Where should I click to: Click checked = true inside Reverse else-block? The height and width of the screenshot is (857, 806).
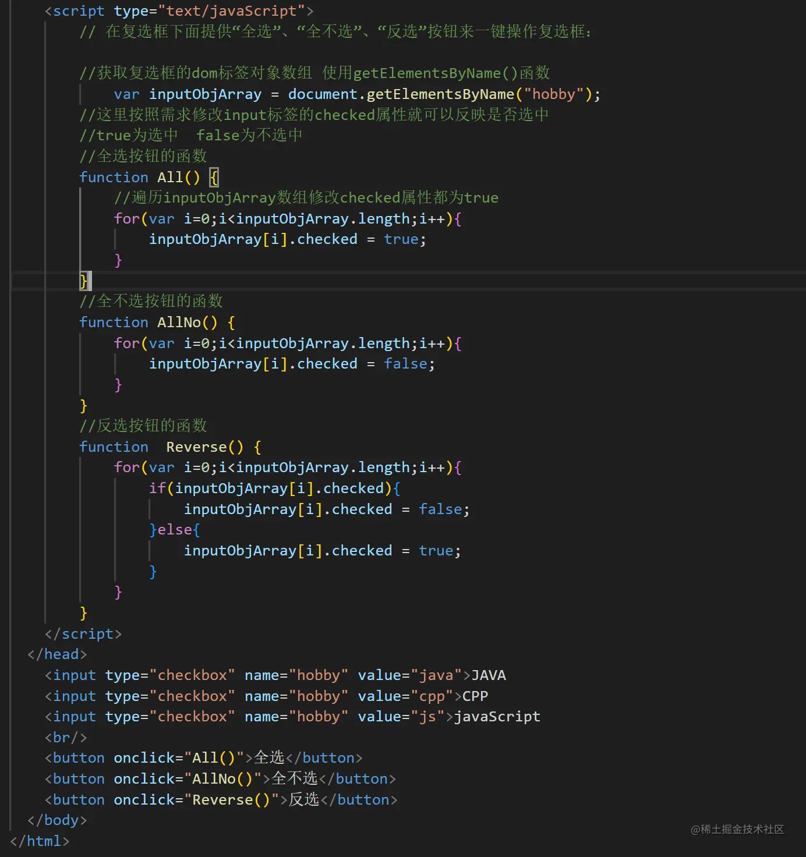pos(323,551)
